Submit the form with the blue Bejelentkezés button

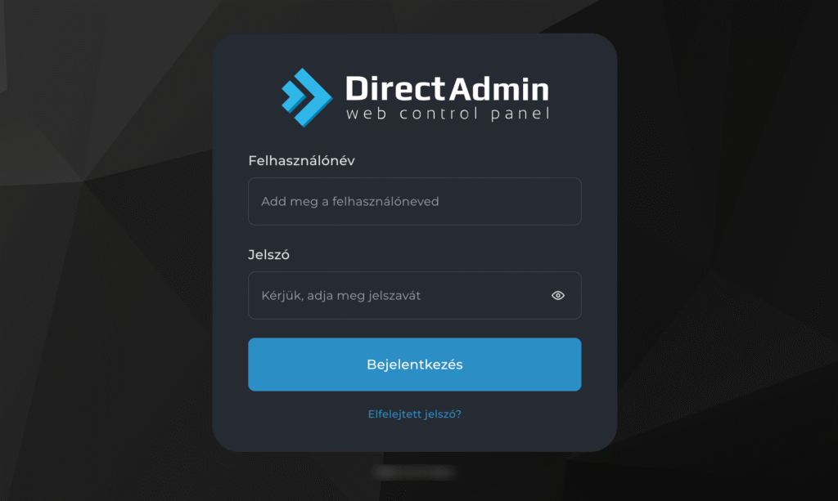click(415, 365)
